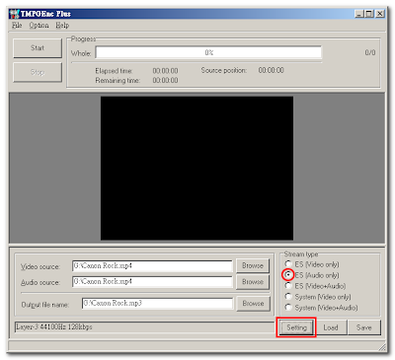This screenshot has width=395, height=360.
Task: Click the black video preview area
Action: point(197,168)
